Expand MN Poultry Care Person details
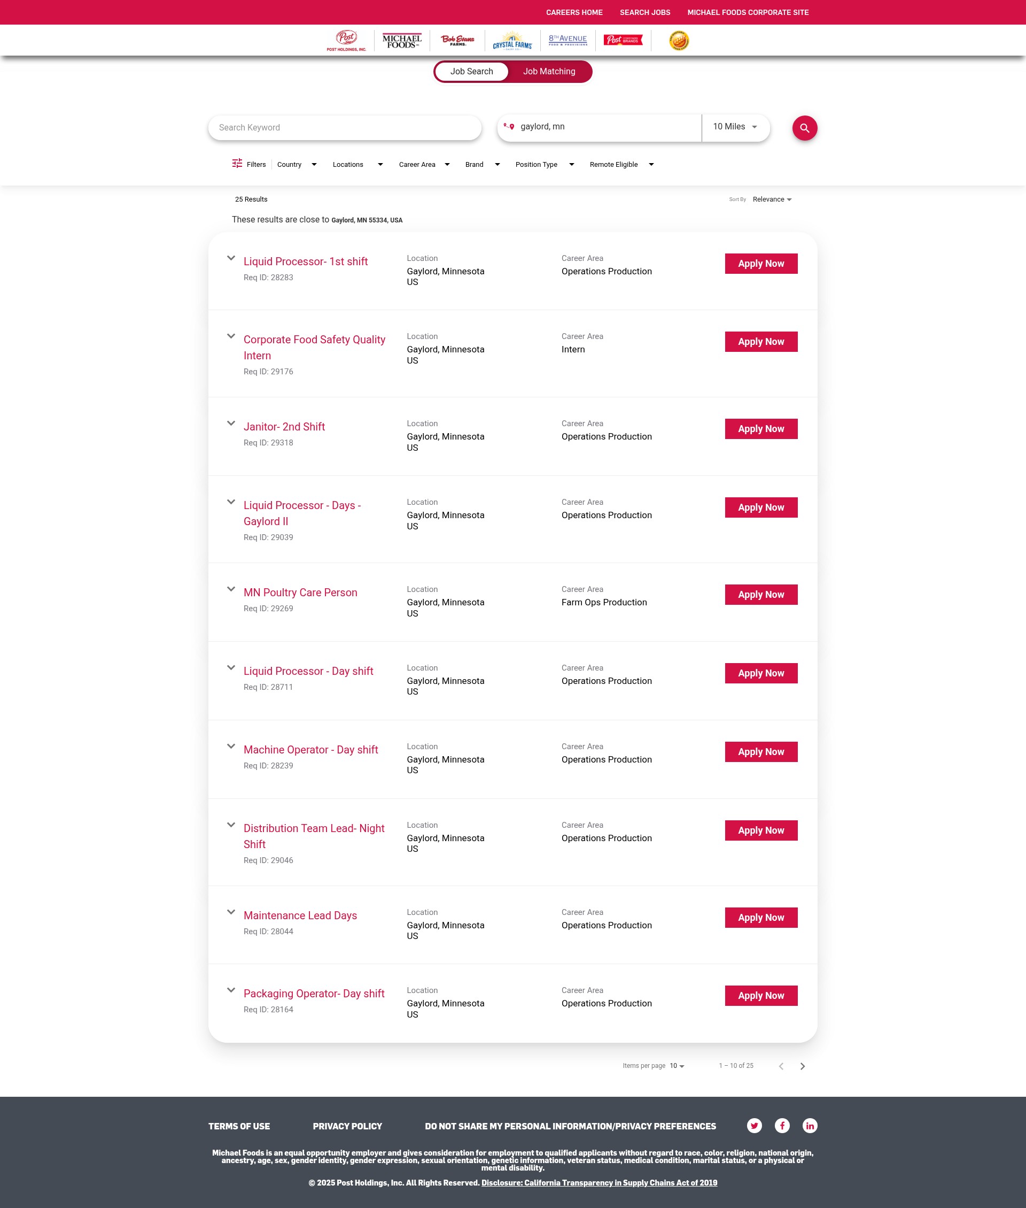The height and width of the screenshot is (1208, 1026). pos(231,589)
